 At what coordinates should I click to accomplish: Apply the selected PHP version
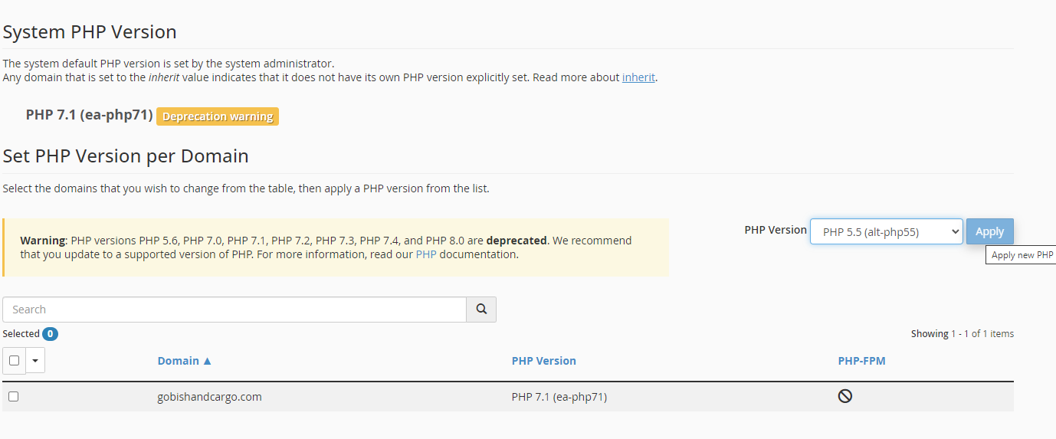click(989, 231)
